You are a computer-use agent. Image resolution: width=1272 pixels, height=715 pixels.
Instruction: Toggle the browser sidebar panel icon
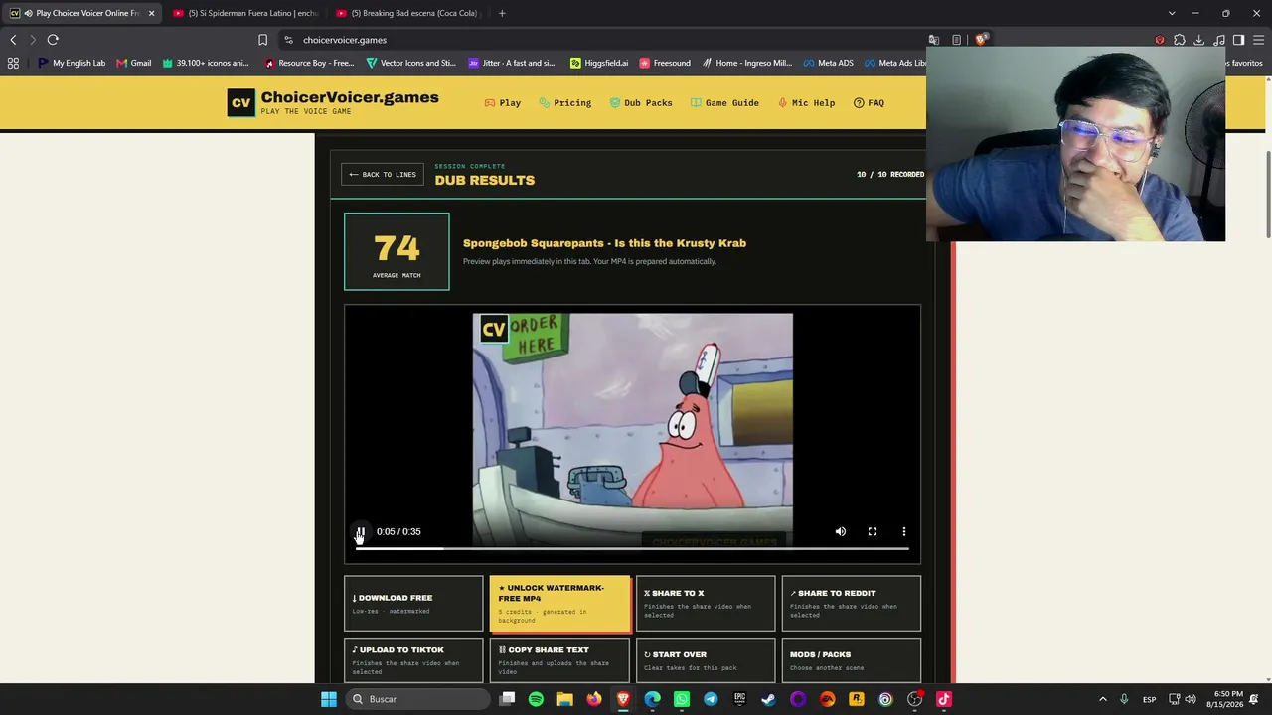coord(1238,40)
